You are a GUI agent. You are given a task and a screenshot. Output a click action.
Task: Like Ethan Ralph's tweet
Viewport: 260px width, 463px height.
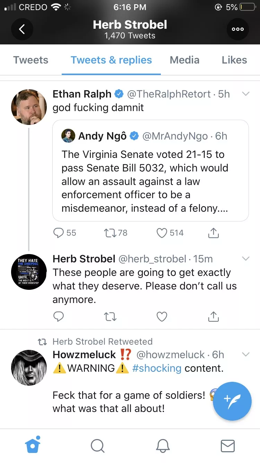[162, 233]
